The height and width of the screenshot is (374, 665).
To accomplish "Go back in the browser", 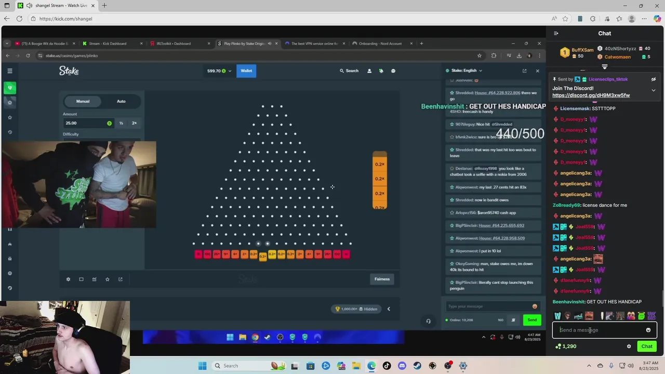I will tap(7, 19).
